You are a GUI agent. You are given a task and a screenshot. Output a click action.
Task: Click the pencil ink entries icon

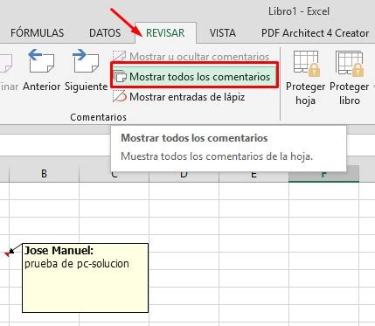click(120, 97)
